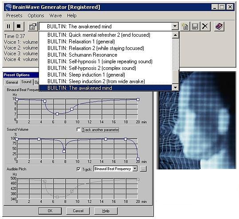Select Self-hypnosis 1 (simple repeating sound)
The height and width of the screenshot is (219, 239).
click(106, 61)
